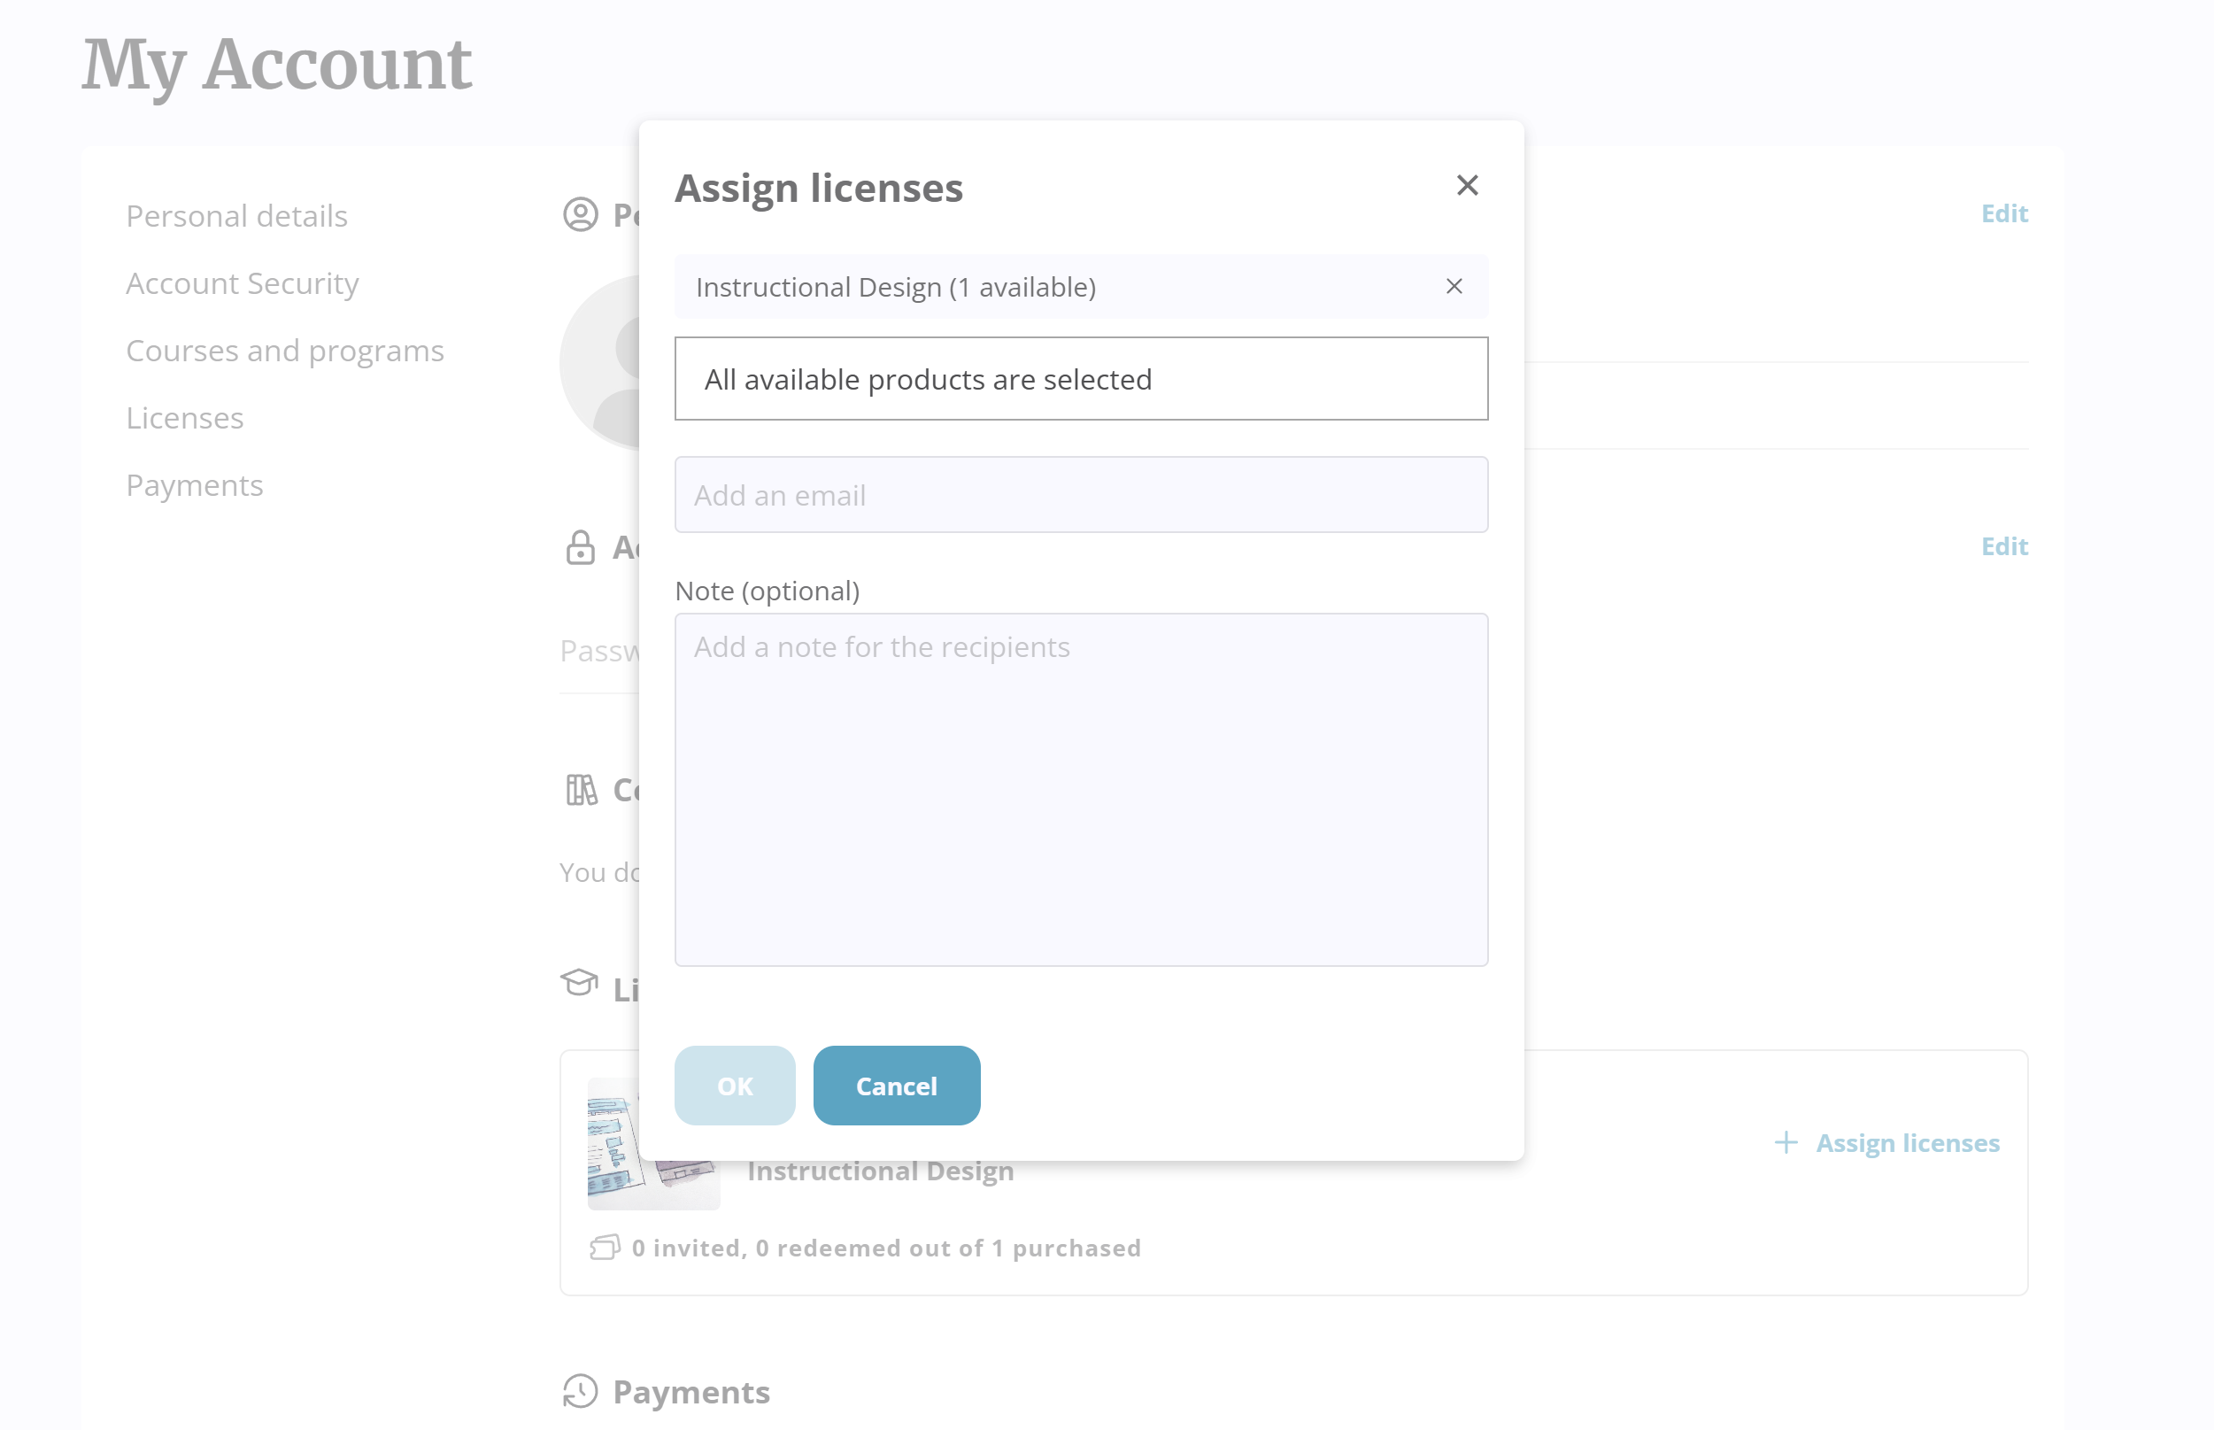Click the note for recipients textarea
The width and height of the screenshot is (2214, 1430).
point(1081,789)
